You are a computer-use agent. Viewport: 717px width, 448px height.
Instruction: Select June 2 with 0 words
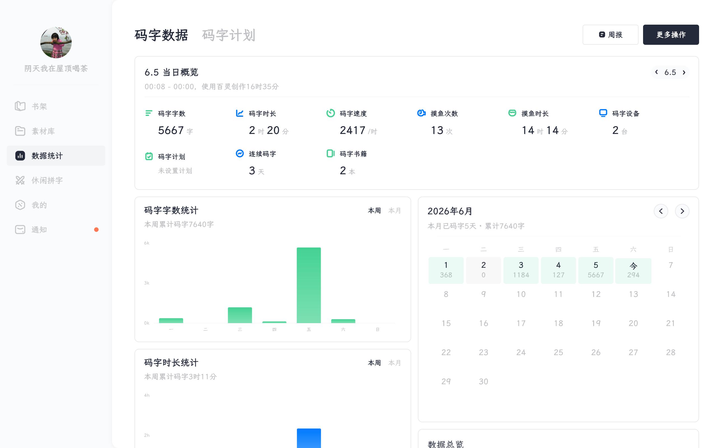click(483, 270)
